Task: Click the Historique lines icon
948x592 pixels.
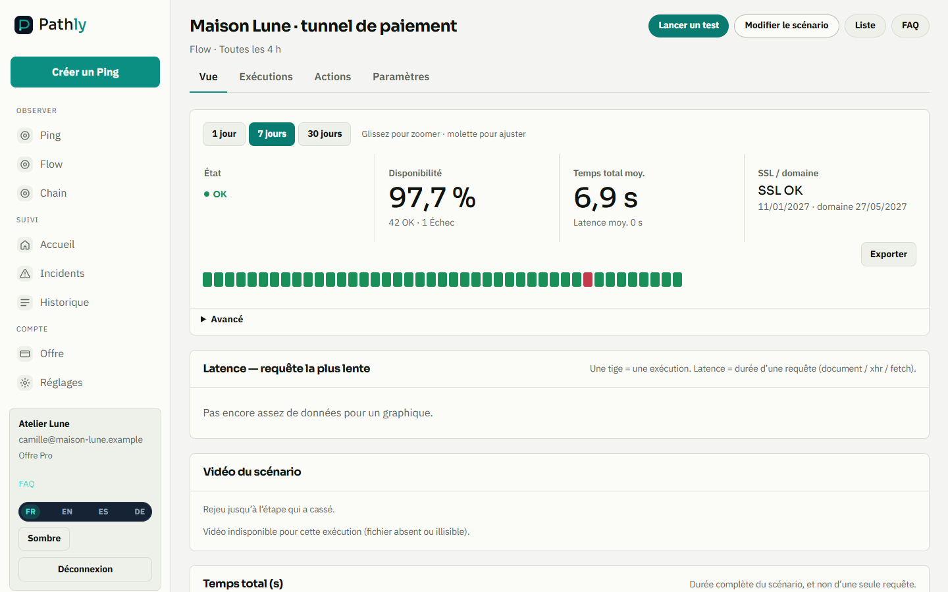Action: pos(25,303)
